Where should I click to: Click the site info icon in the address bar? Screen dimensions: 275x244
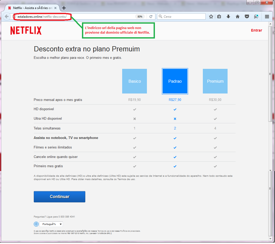point(15,17)
